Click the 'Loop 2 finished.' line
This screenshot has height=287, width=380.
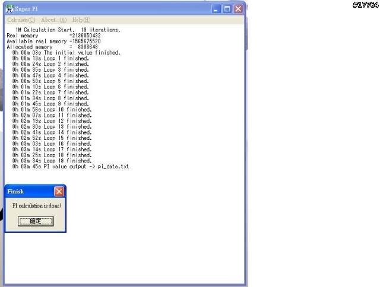(x=50, y=64)
